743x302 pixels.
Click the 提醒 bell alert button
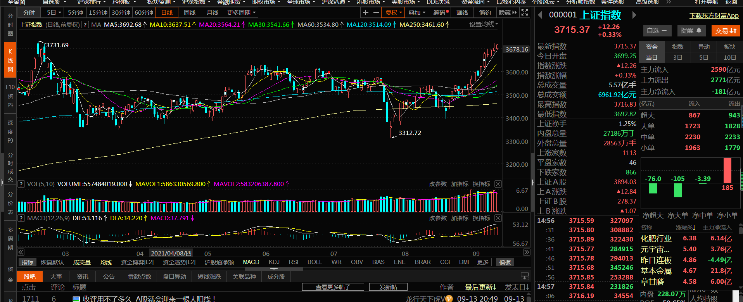coord(691,30)
